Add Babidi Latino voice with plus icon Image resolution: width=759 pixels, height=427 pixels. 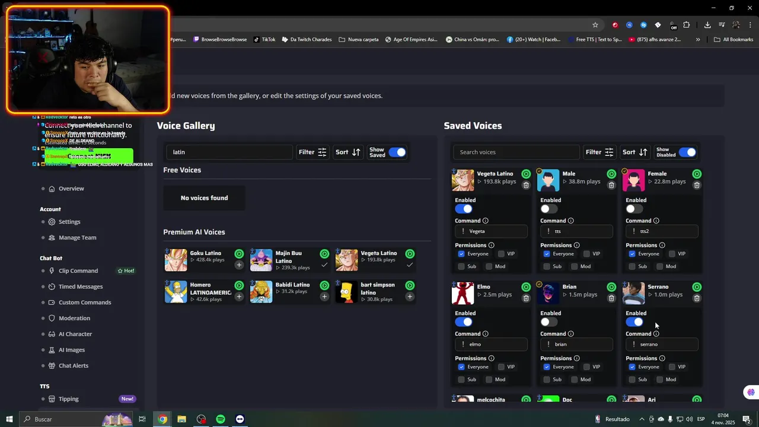[324, 297]
